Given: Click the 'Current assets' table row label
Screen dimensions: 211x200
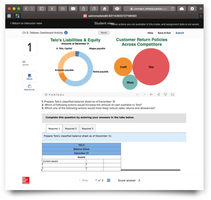Looking at the screenshot, I should (50, 161).
